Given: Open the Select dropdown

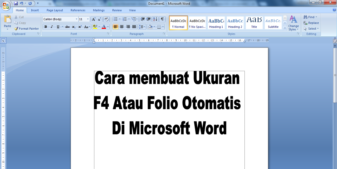Looking at the screenshot, I should [x=311, y=29].
